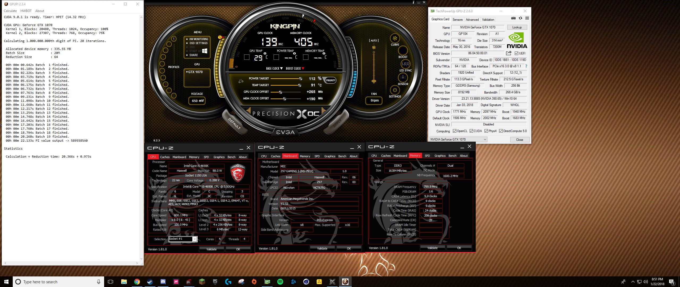Image resolution: width=680 pixels, height=287 pixels.
Task: Open GPUPI HWBOT menu
Action: click(x=26, y=11)
